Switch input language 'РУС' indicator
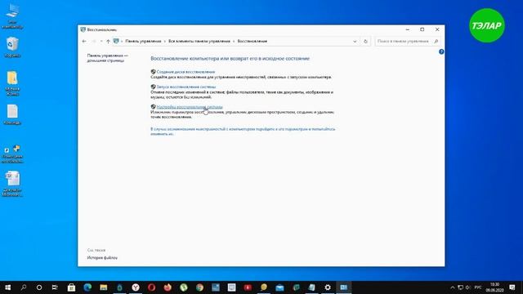Screen dimensions: 523x294 (478, 287)
